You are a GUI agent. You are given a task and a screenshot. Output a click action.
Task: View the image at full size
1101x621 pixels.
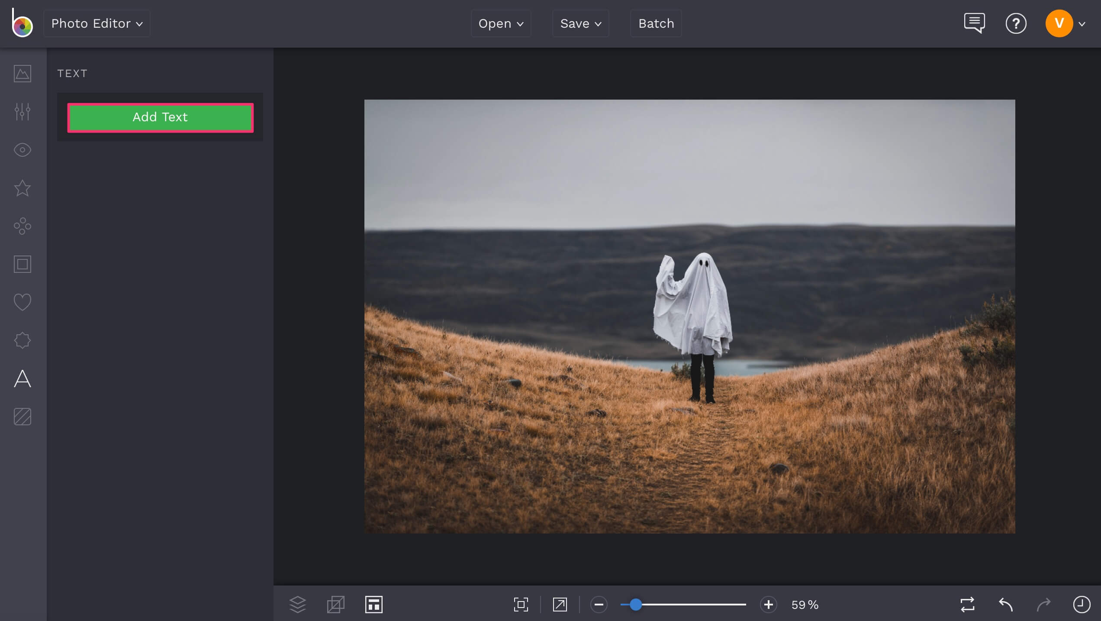(559, 605)
